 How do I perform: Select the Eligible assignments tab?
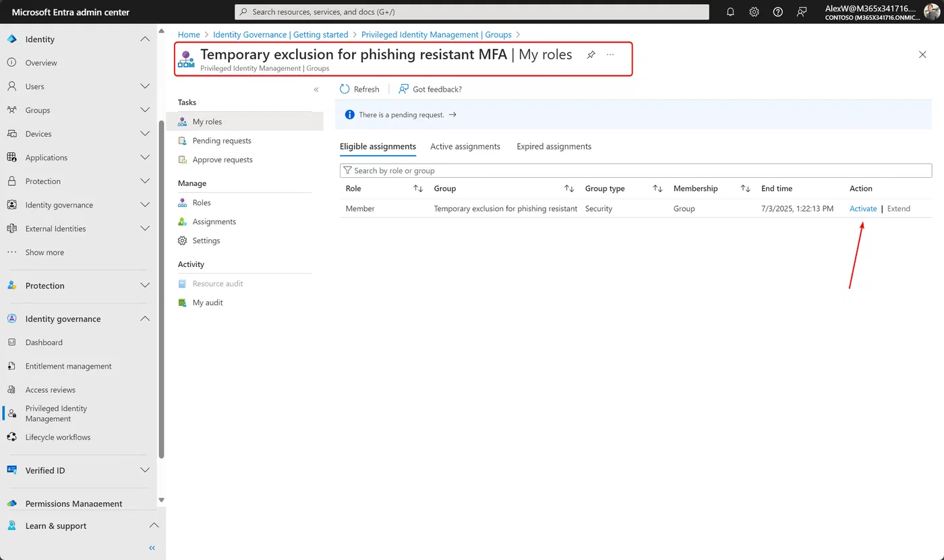[x=378, y=146]
